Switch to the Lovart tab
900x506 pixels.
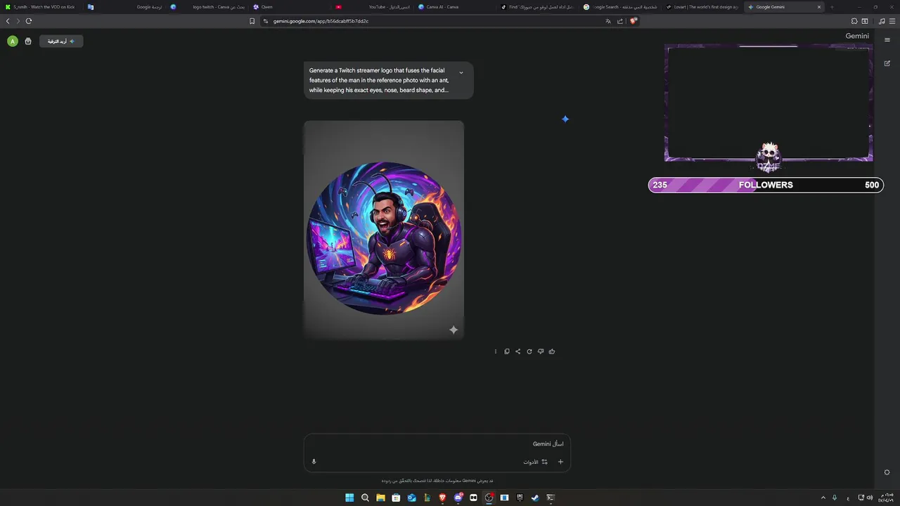pyautogui.click(x=702, y=7)
